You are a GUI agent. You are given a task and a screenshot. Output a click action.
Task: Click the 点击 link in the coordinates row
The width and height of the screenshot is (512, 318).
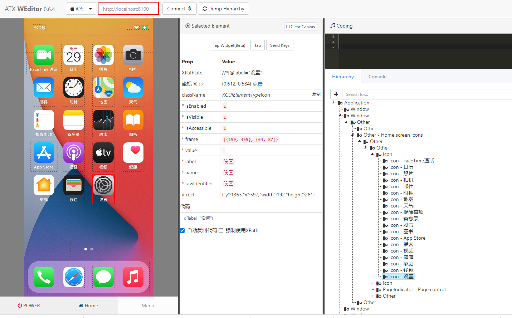tap(258, 84)
